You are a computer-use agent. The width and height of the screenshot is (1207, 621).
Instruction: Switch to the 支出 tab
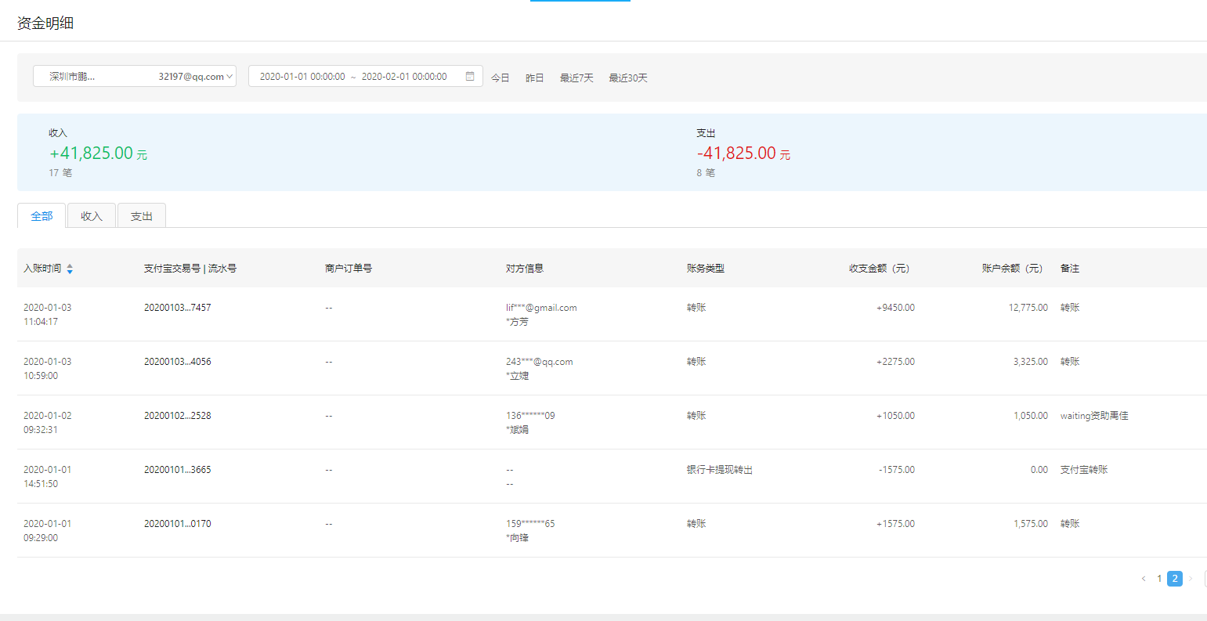click(142, 216)
